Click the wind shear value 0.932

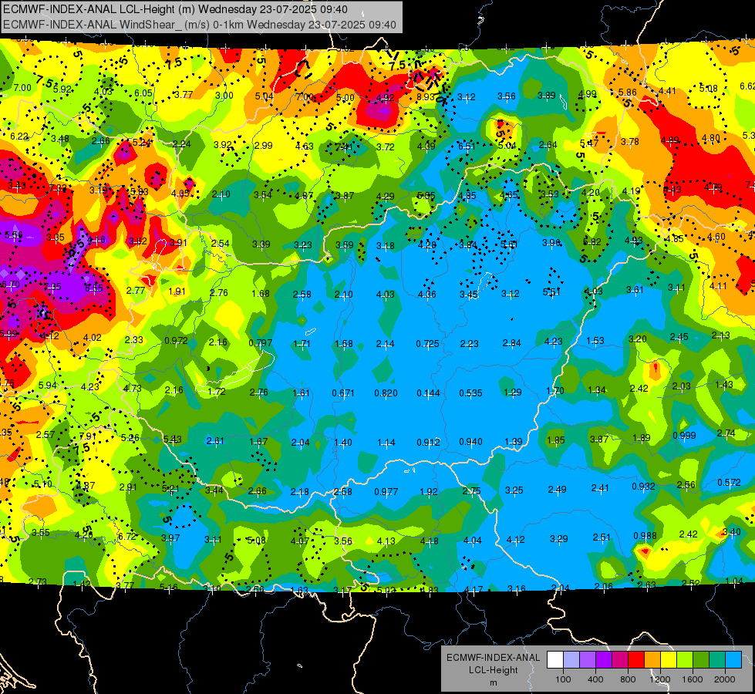pyautogui.click(x=643, y=487)
